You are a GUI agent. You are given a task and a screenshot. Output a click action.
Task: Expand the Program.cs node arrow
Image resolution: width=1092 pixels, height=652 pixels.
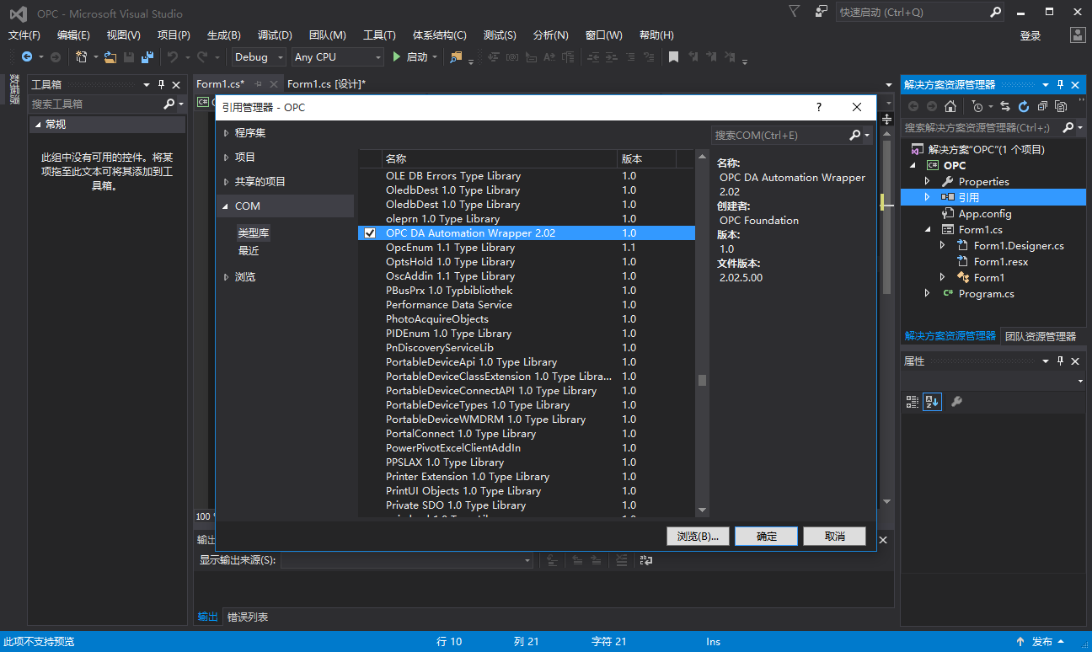(928, 293)
